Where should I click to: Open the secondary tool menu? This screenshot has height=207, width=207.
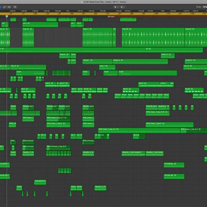pos(122,7)
